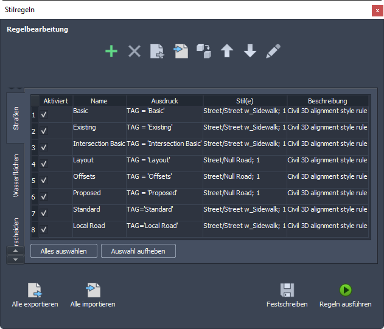384x329 pixels.
Task: Click the Stil(e) column header
Action: (x=245, y=101)
